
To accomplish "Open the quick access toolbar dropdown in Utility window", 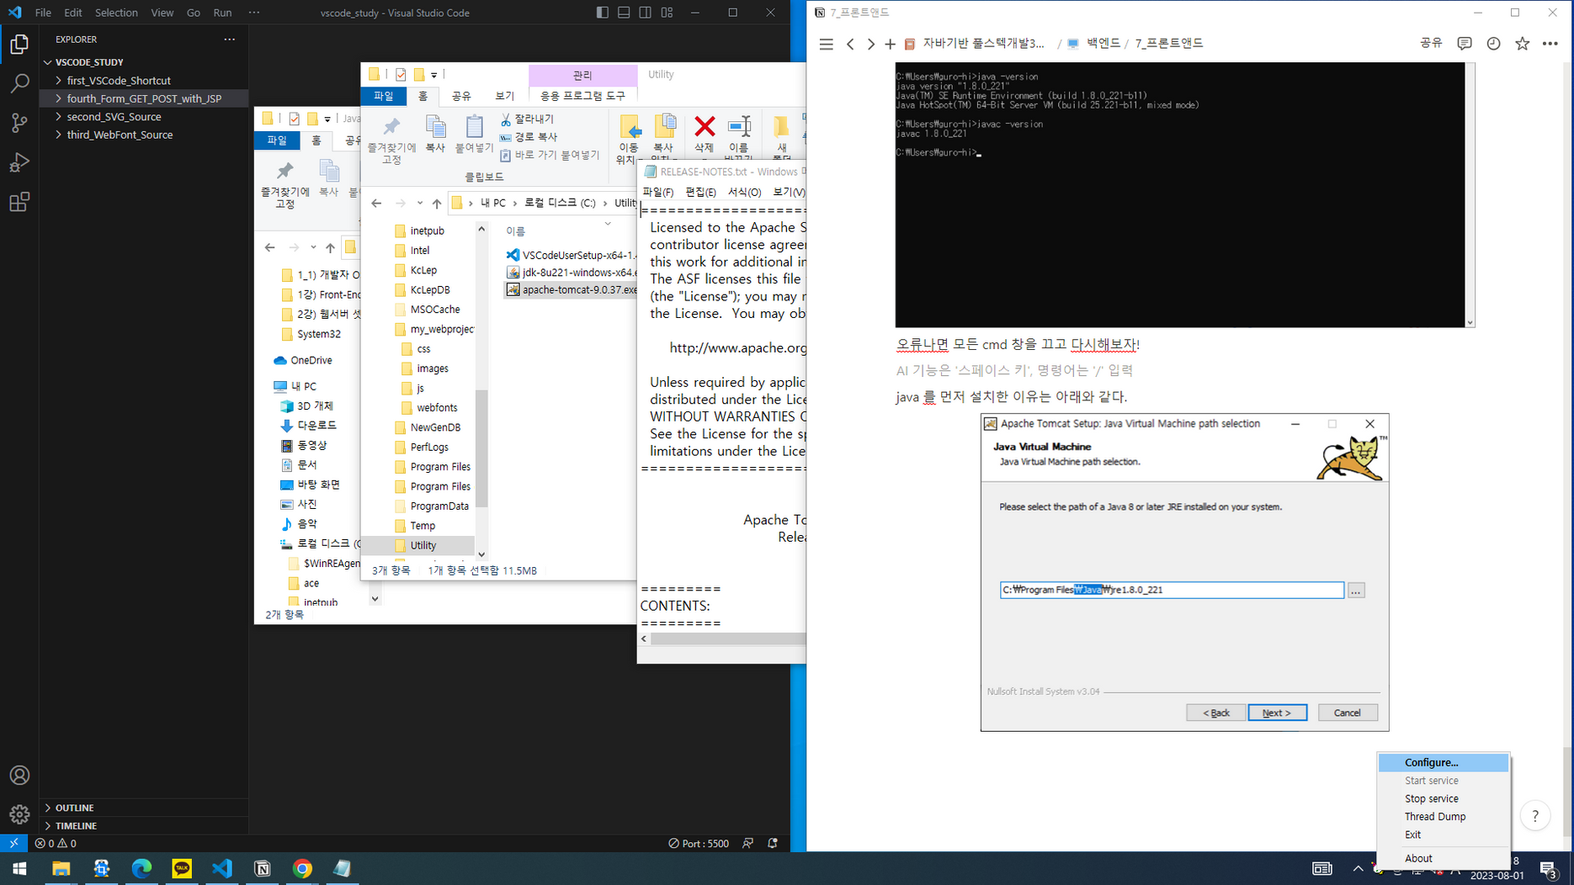I will 434,75.
